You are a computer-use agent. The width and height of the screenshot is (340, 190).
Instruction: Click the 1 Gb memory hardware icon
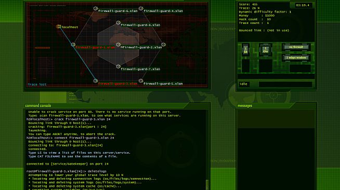pos(245,50)
